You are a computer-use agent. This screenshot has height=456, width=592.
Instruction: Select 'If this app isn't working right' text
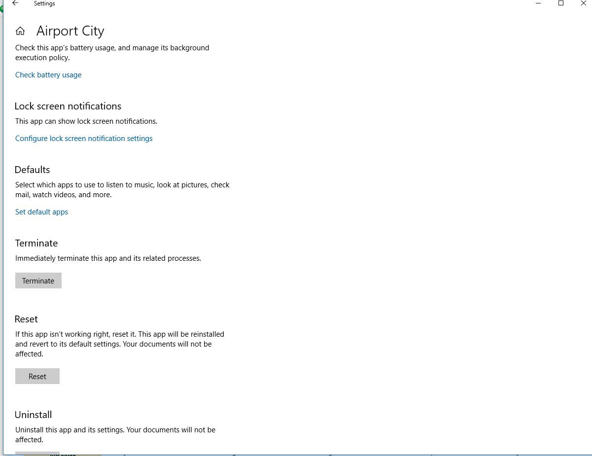click(x=120, y=344)
